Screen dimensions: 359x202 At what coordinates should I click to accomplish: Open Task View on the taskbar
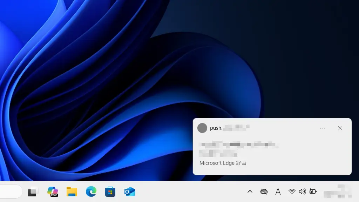pyautogui.click(x=32, y=192)
